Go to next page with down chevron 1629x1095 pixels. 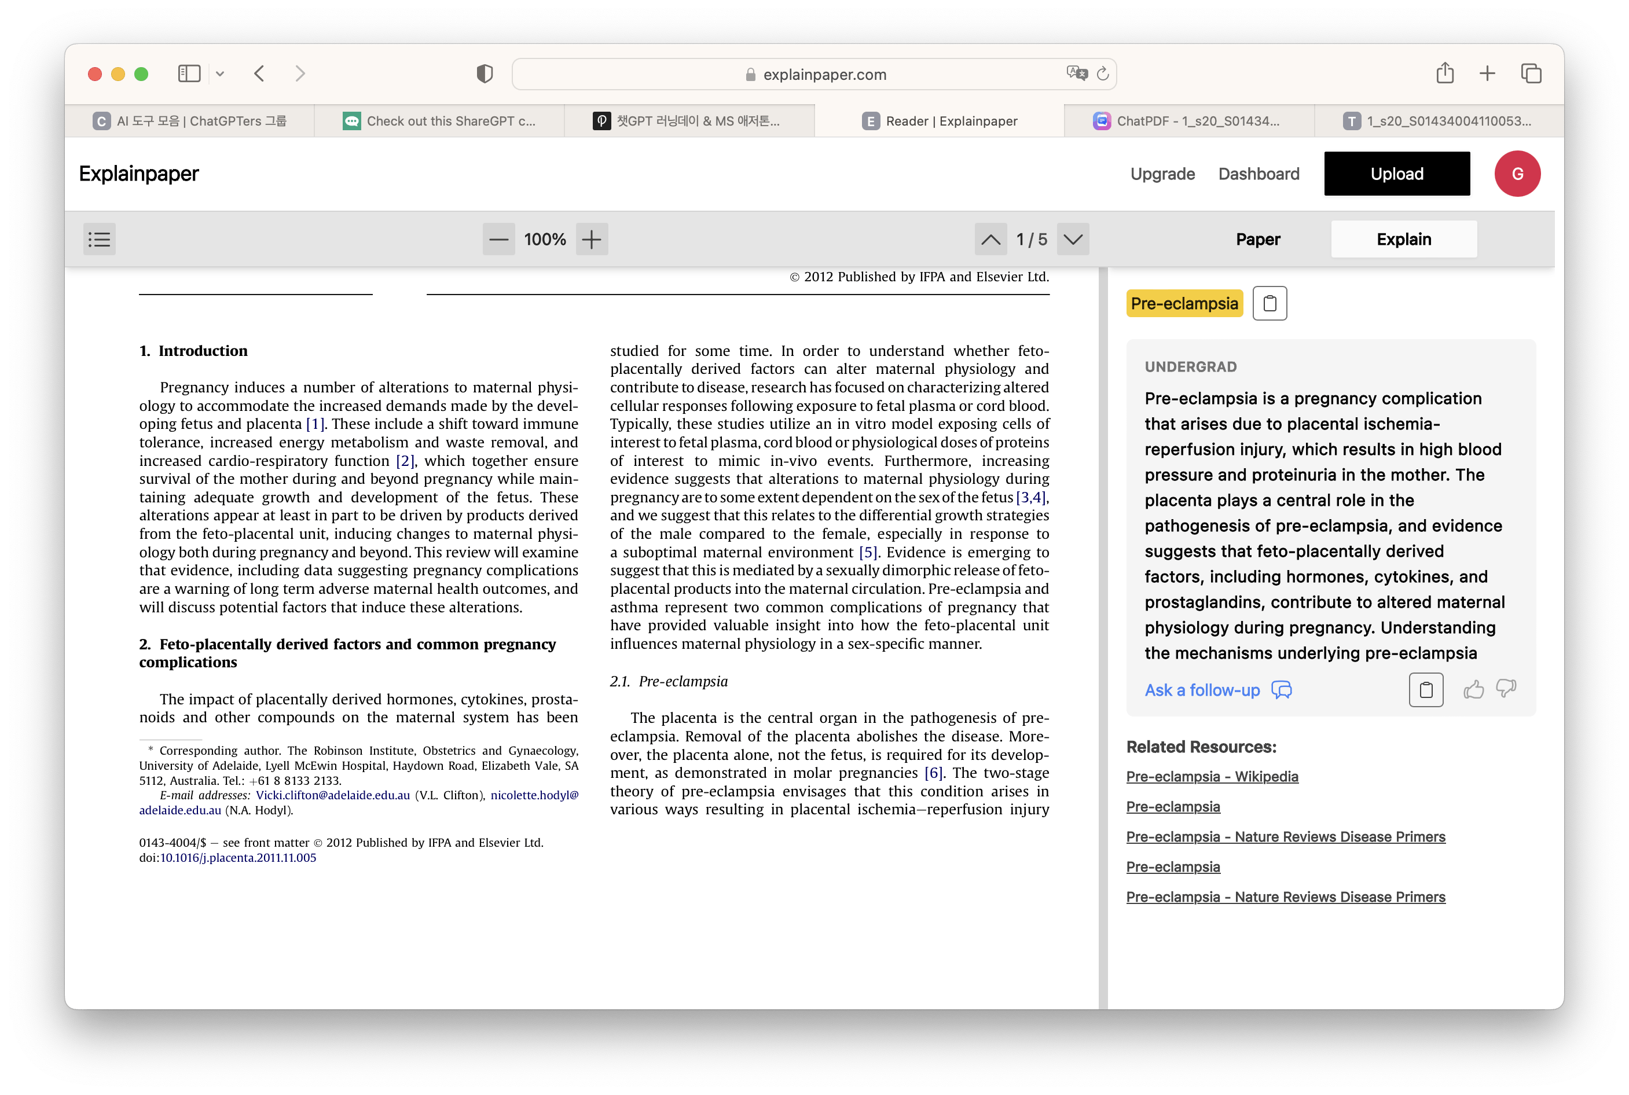(x=1073, y=240)
